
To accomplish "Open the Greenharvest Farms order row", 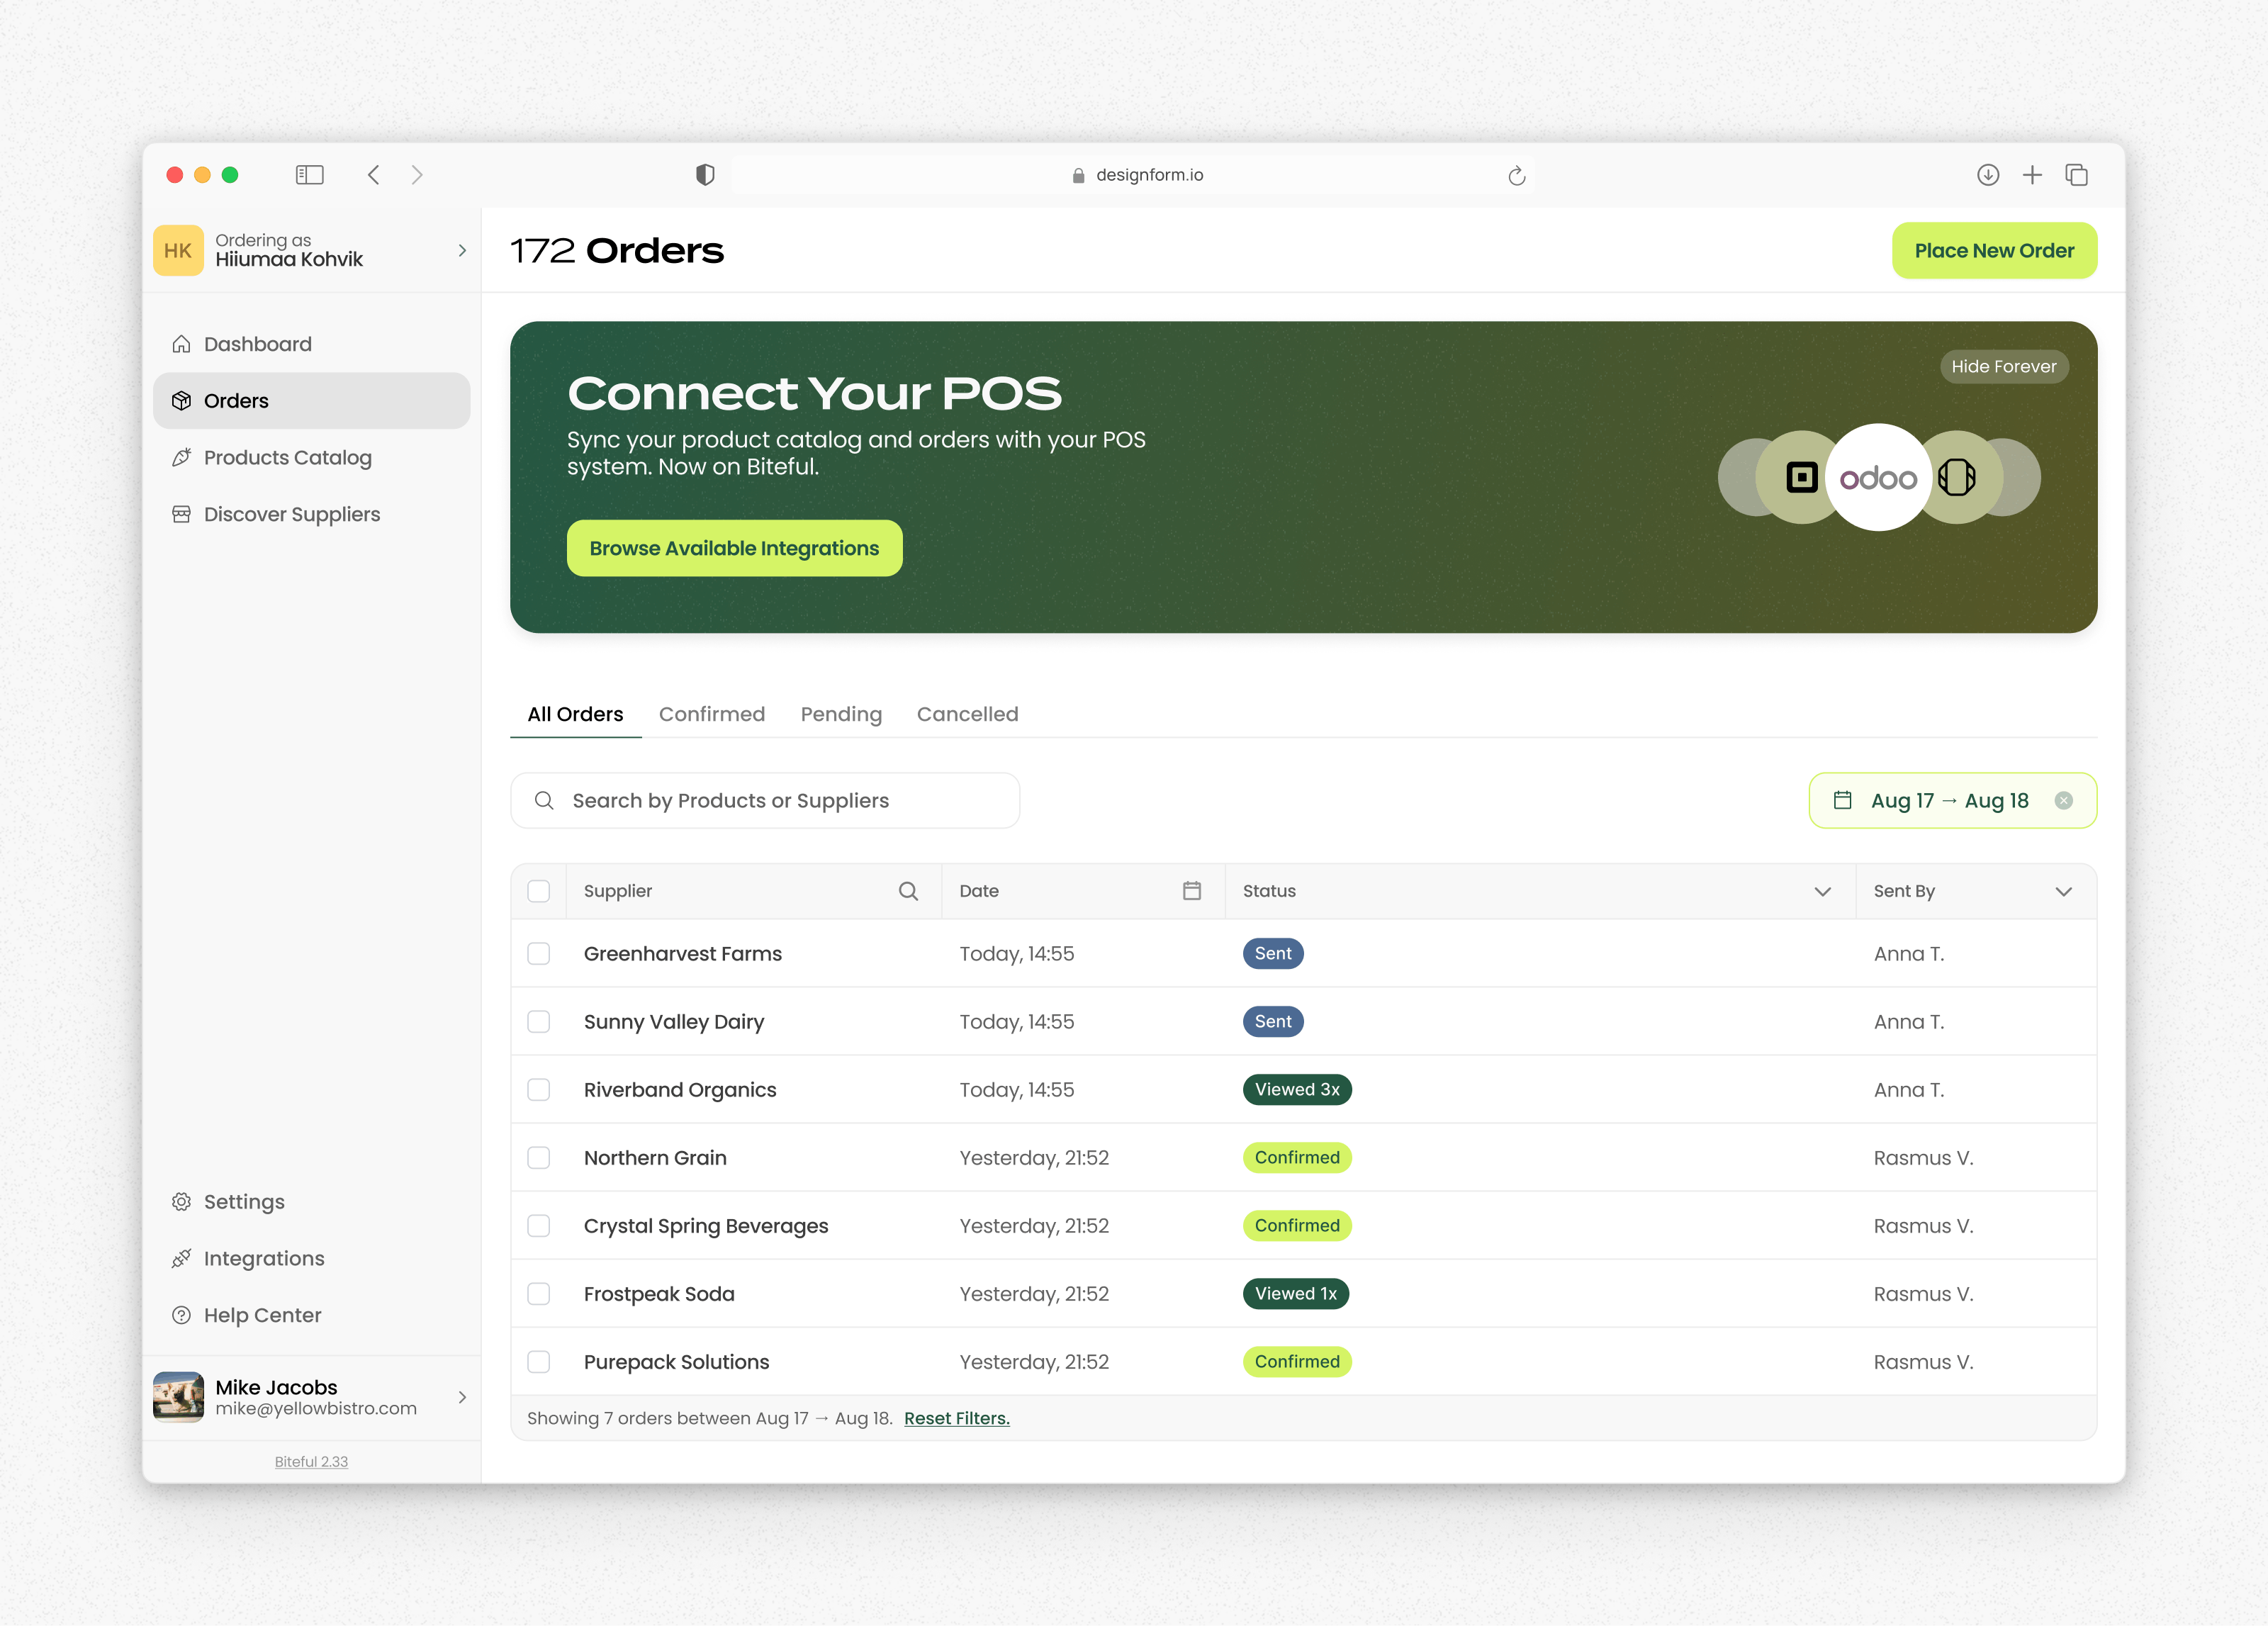I will 1304,954.
